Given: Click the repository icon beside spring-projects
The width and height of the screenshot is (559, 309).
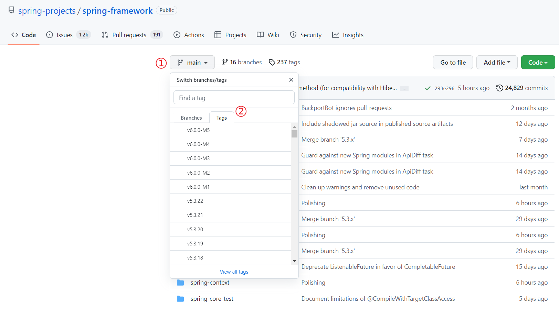Looking at the screenshot, I should pyautogui.click(x=11, y=10).
